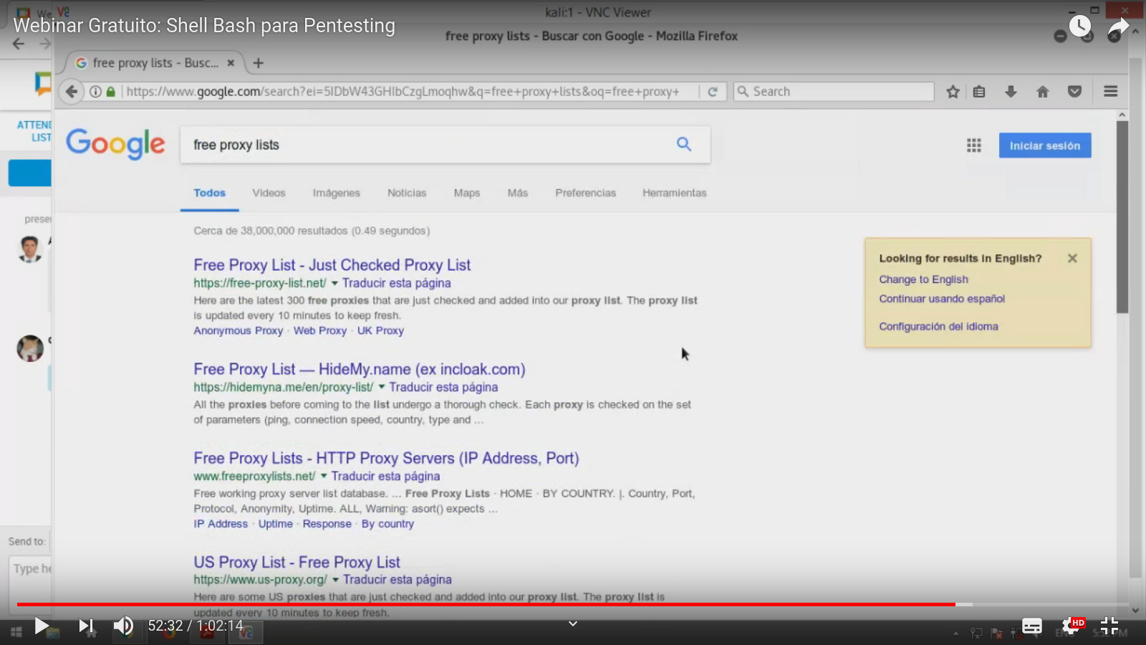Switch to the Noticias tab
This screenshot has width=1146, height=645.
click(x=407, y=193)
